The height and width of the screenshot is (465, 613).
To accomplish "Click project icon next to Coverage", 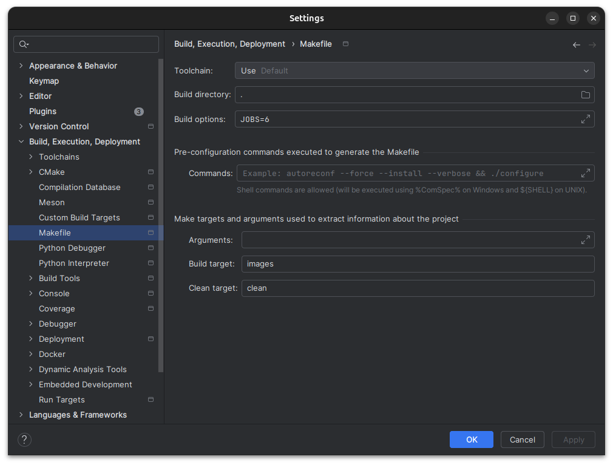I will point(151,308).
